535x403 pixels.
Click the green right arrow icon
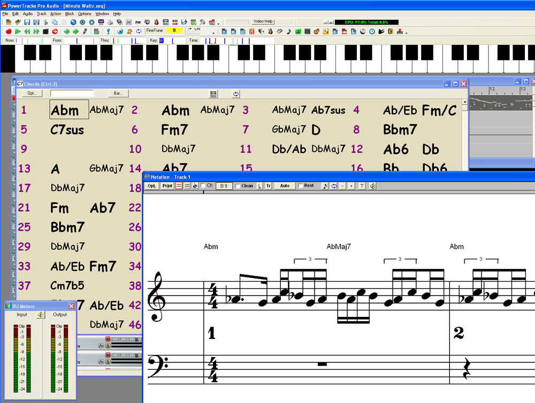tap(76, 32)
